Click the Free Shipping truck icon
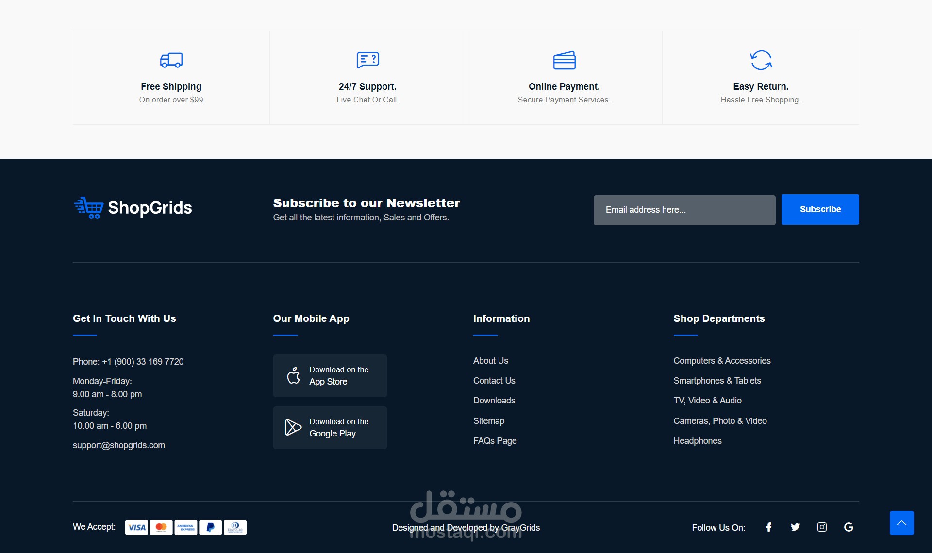 (171, 60)
